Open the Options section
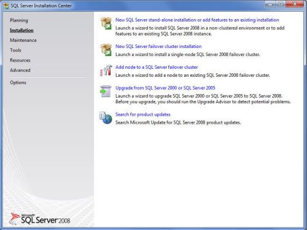The height and width of the screenshot is (230, 307). (x=18, y=82)
